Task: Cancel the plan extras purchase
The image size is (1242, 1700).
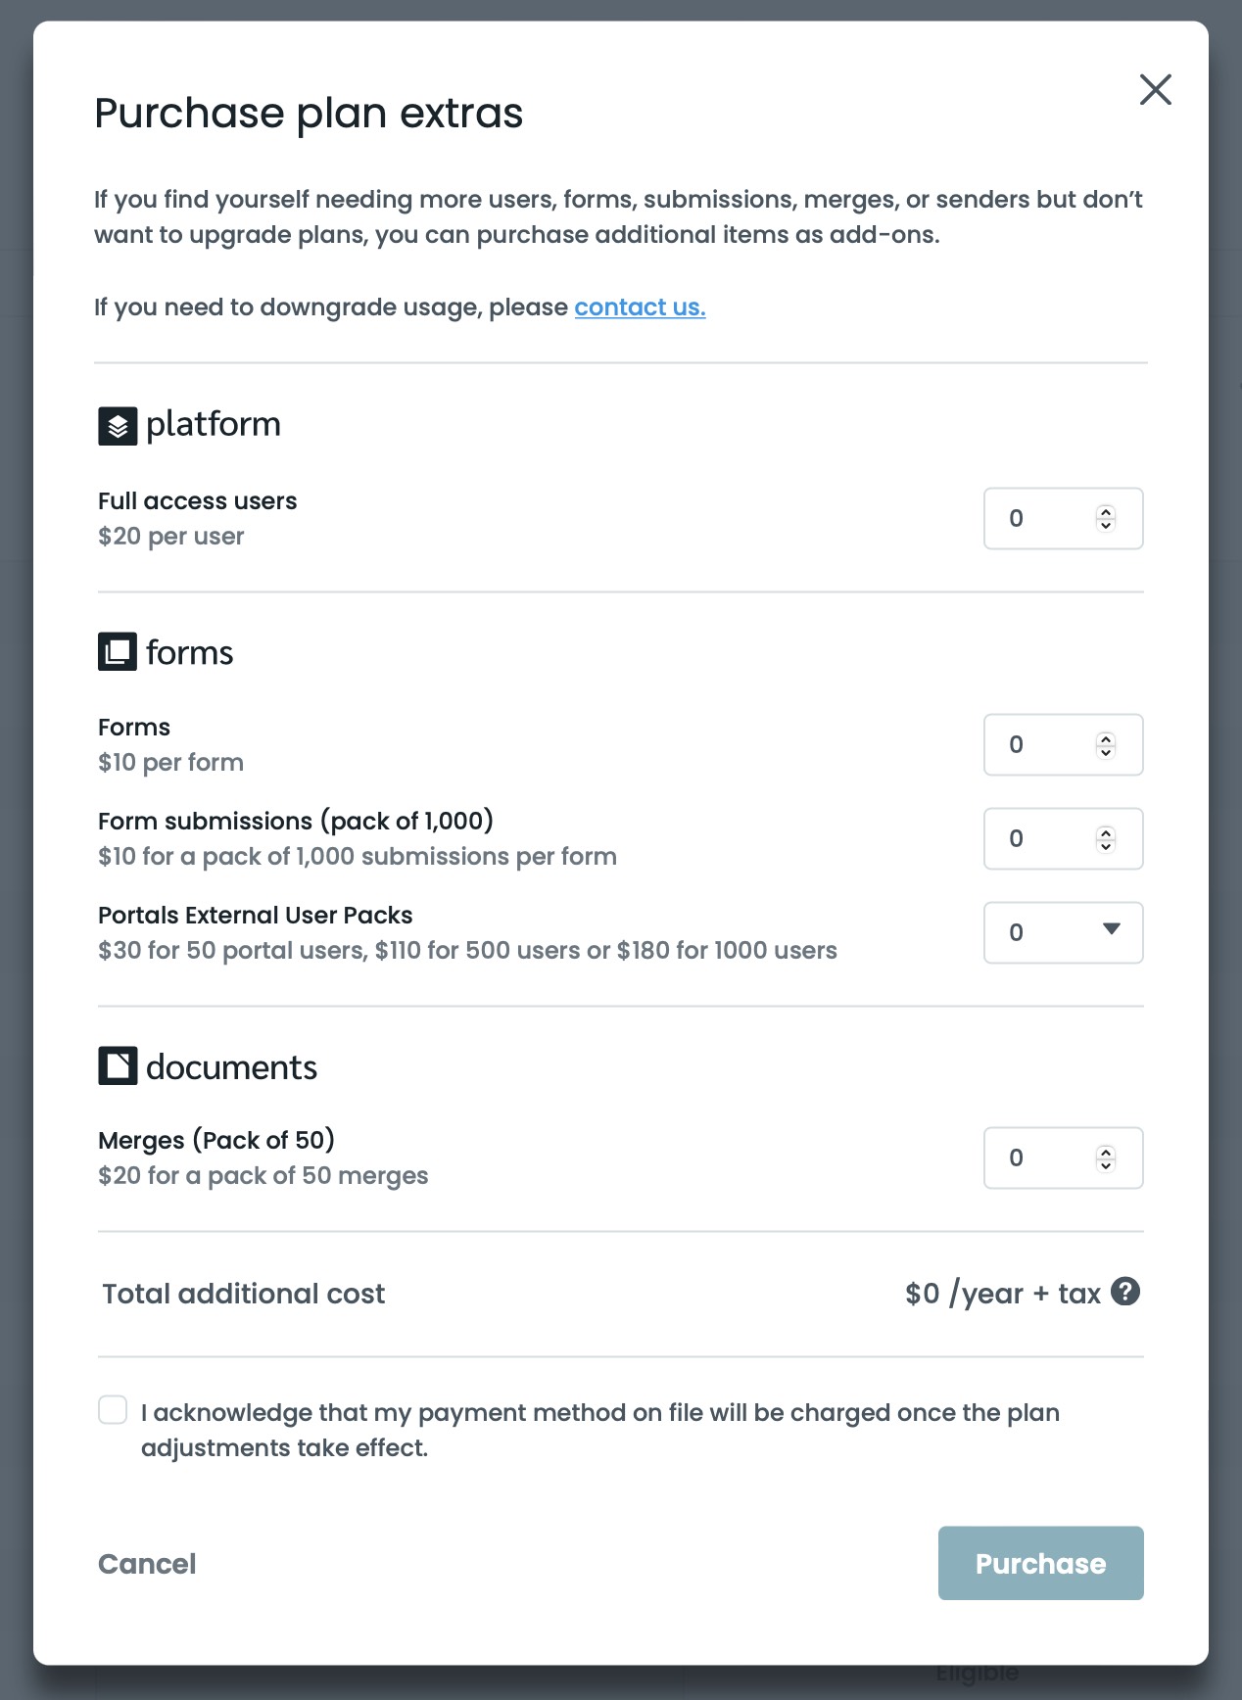Action: pos(147,1564)
